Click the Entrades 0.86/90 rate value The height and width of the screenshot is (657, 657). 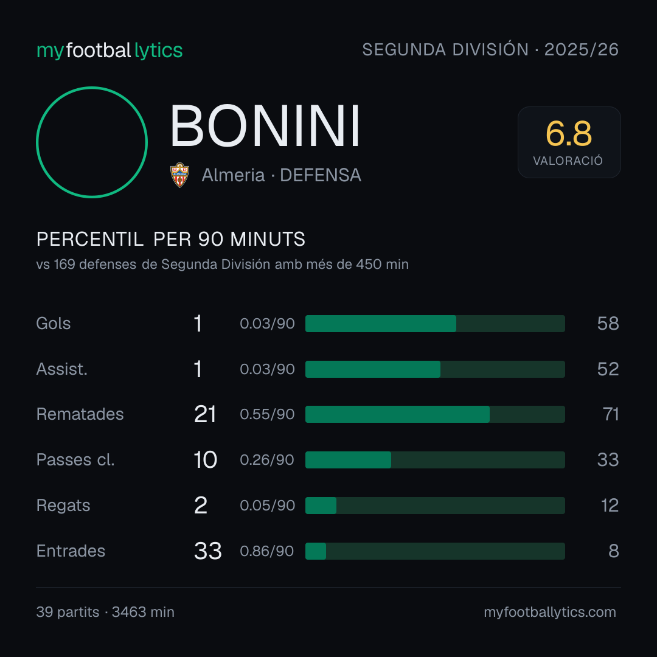pos(267,551)
